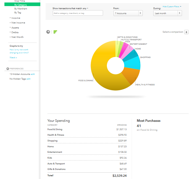Click the Auto & Transport table row
Screen dimensions: 190x179
[87, 164]
